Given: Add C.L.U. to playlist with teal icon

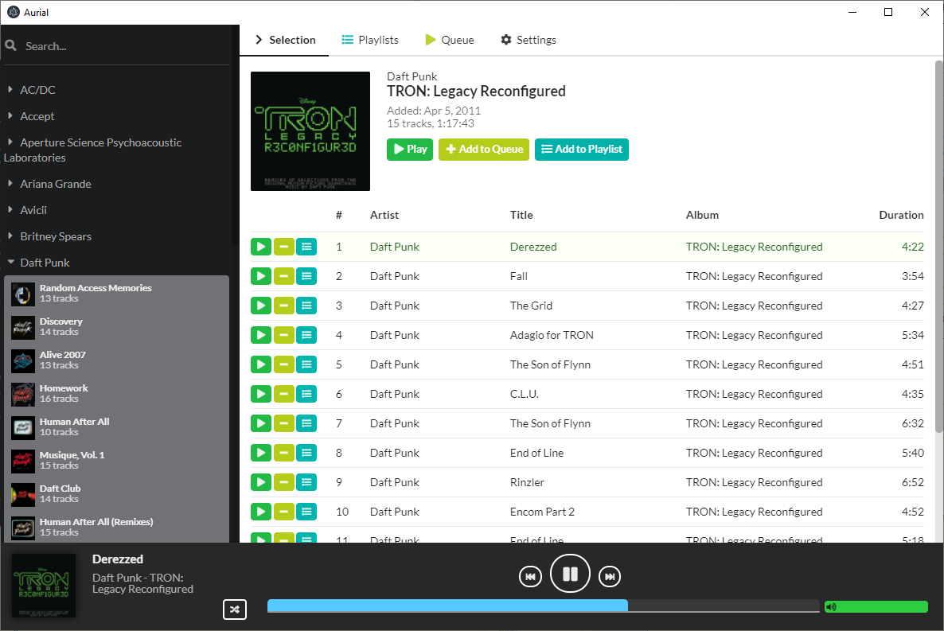Looking at the screenshot, I should click(x=306, y=395).
